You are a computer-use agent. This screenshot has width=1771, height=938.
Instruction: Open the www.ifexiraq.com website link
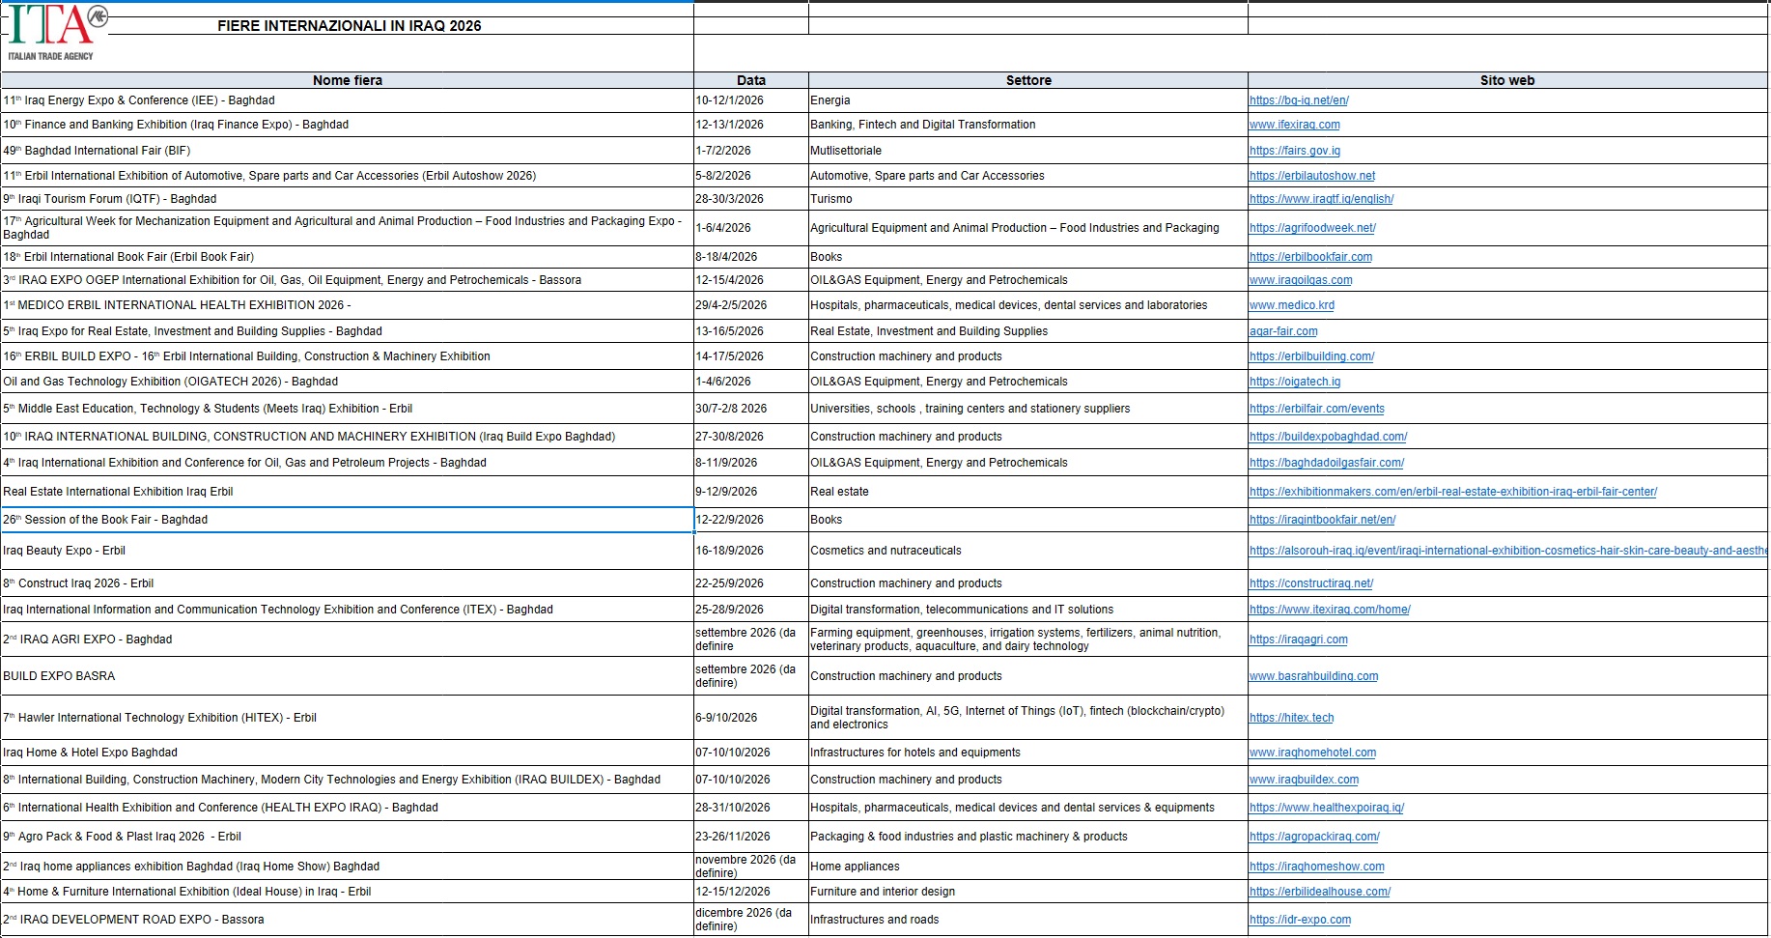pos(1294,125)
